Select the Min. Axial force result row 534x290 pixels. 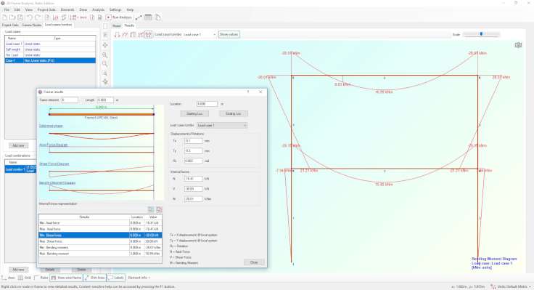coord(100,223)
